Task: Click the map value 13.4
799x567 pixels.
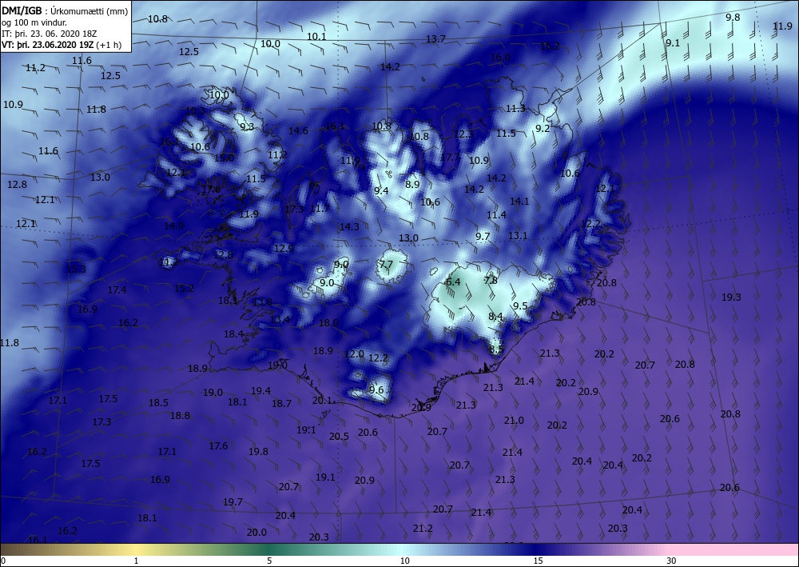Action: pos(280,320)
